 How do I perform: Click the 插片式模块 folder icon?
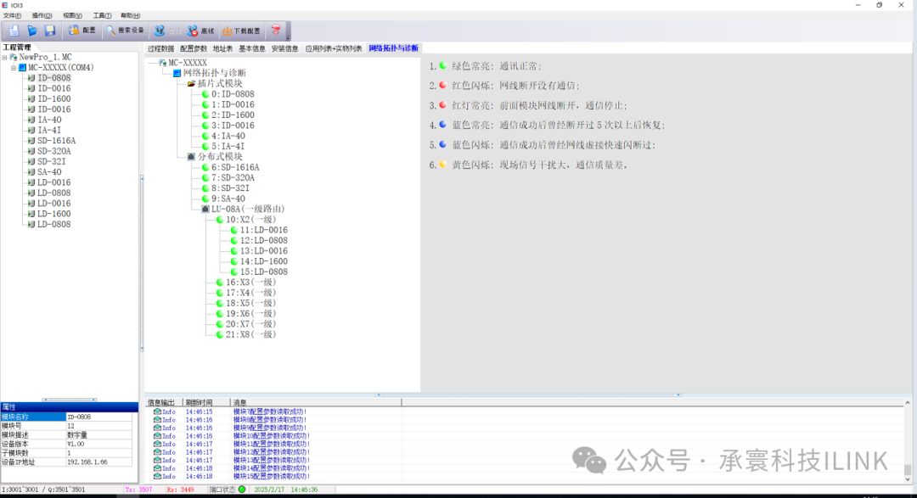(x=191, y=84)
